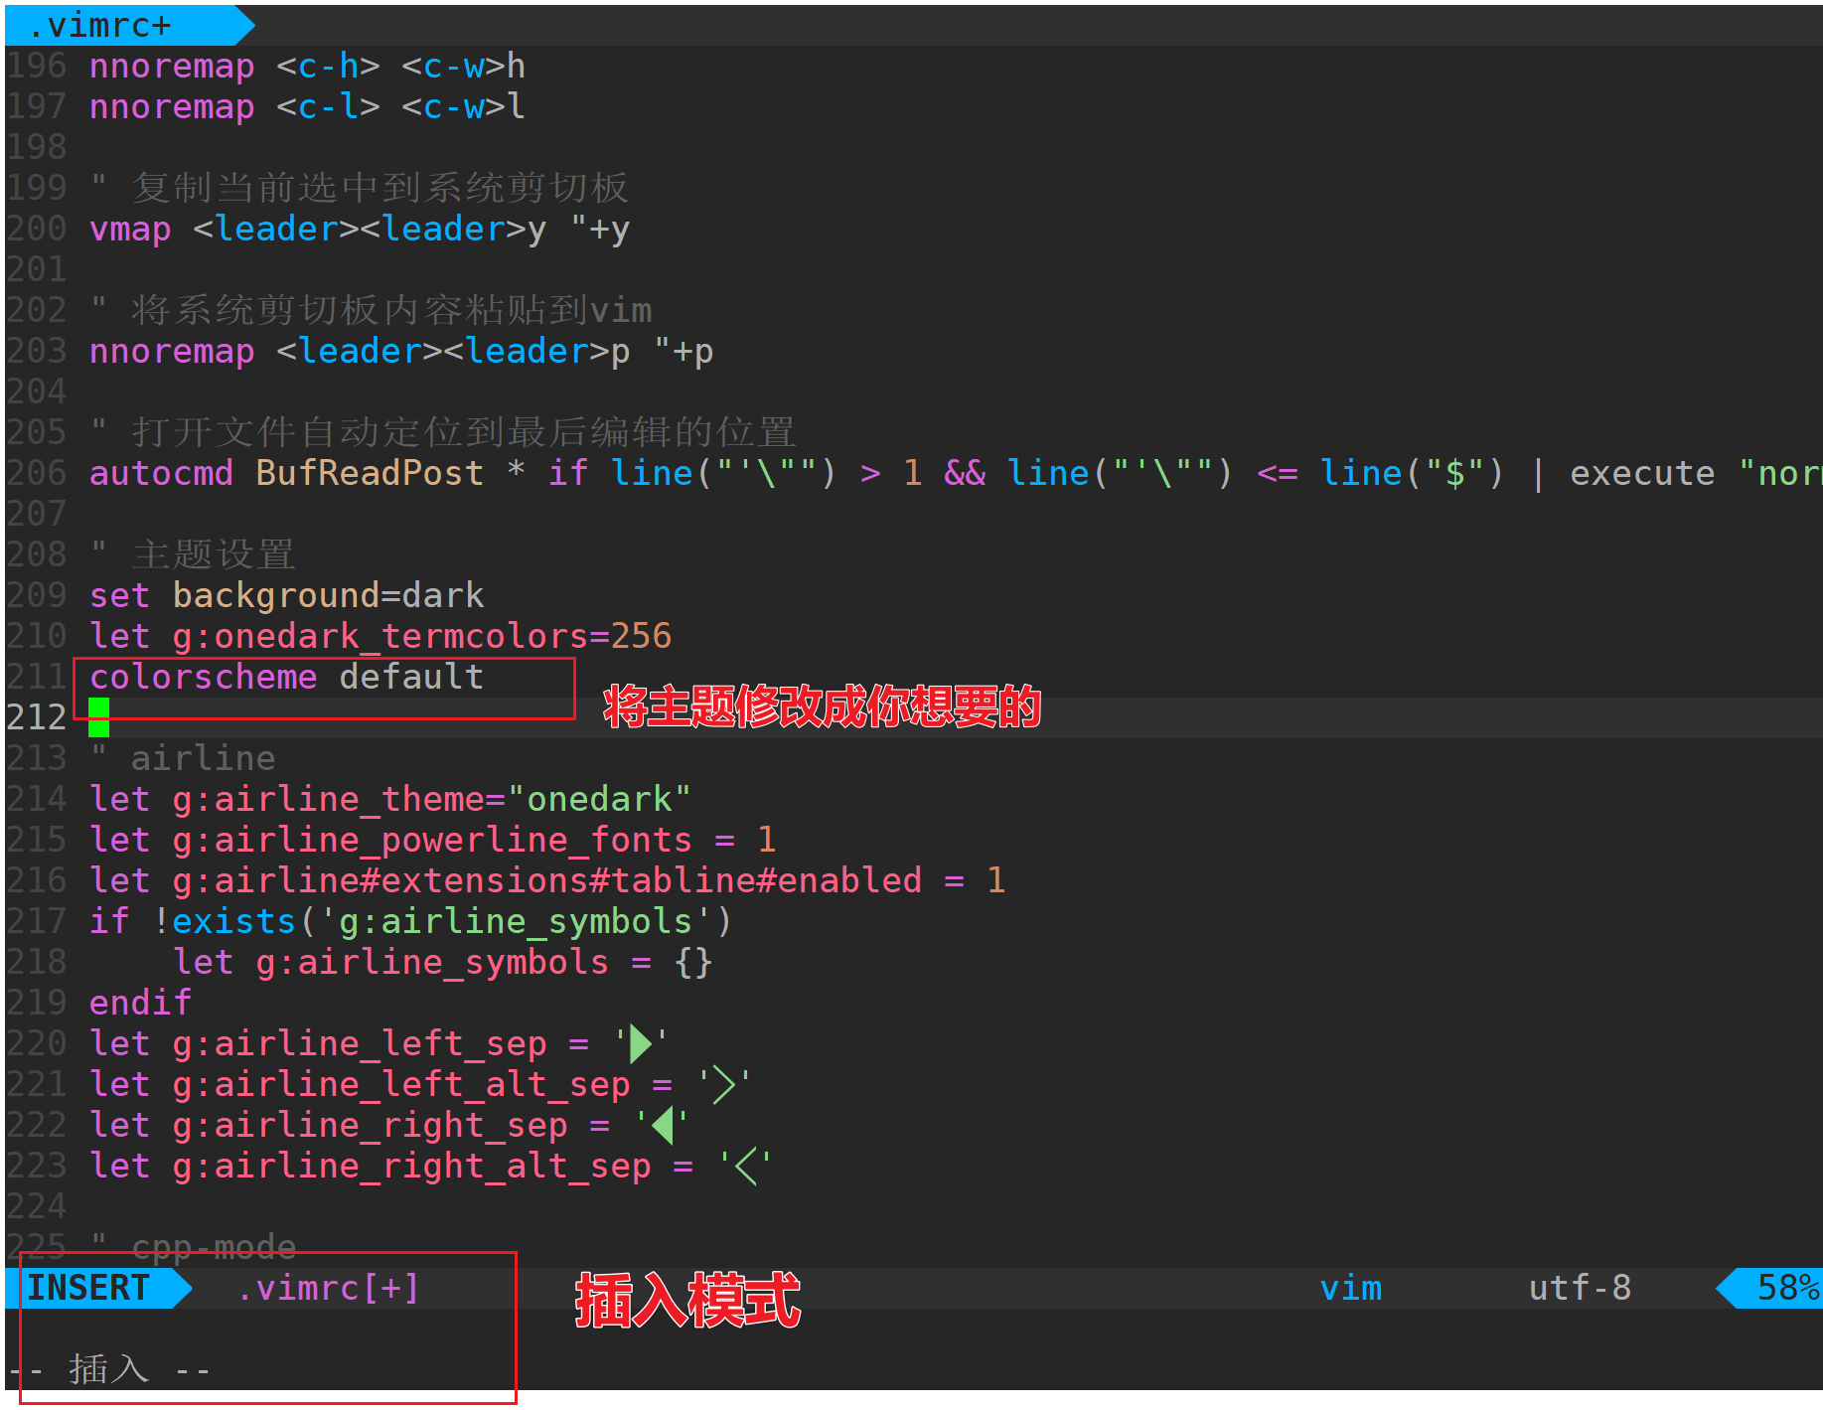Click 'let g:airline_symbols = {}' line

tap(443, 962)
